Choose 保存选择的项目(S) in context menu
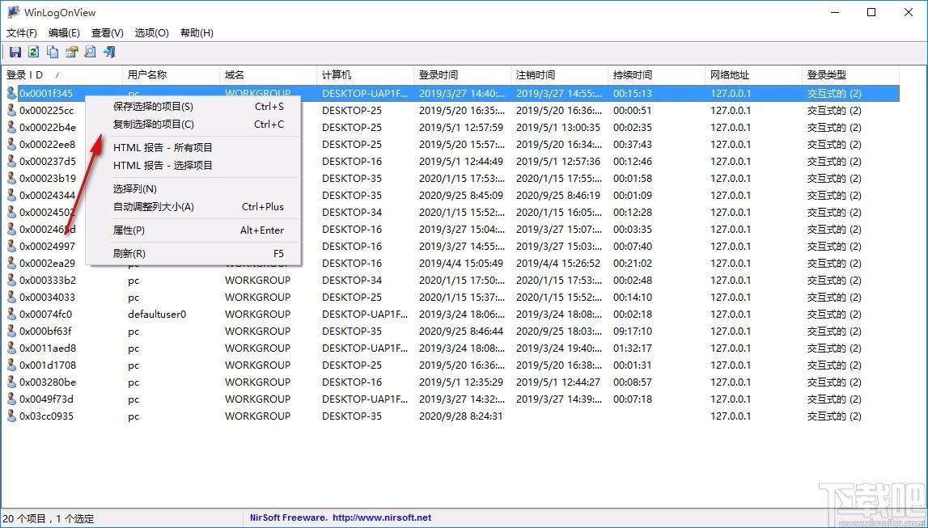The height and width of the screenshot is (528, 928). coord(193,107)
